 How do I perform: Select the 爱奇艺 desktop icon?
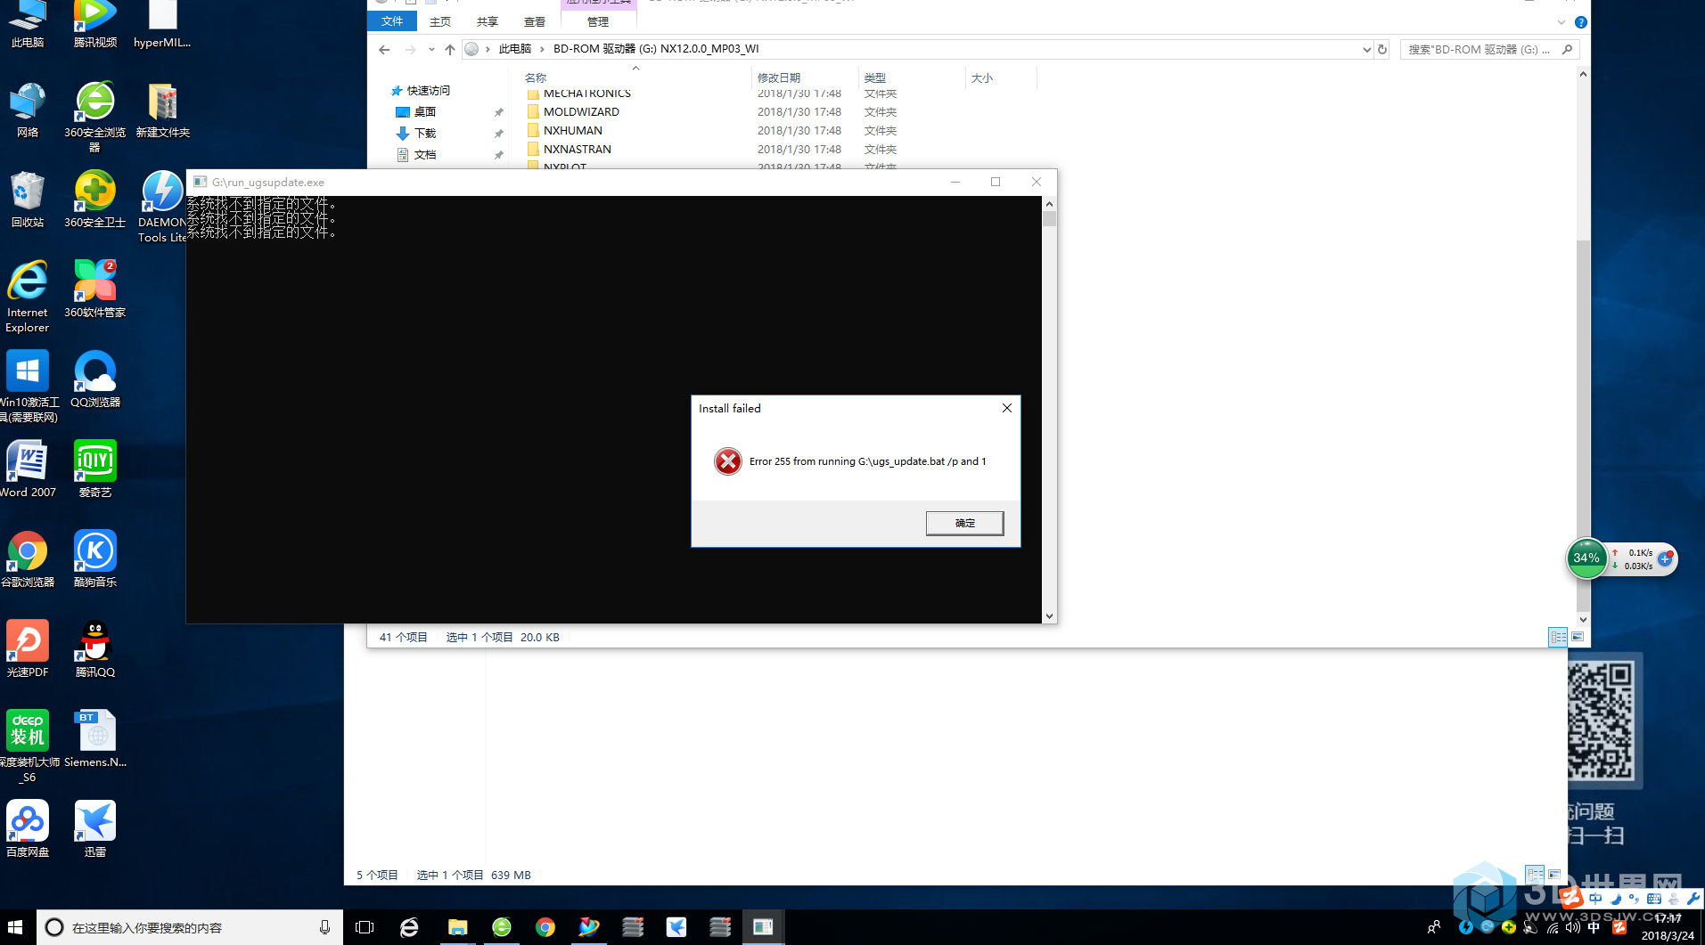point(95,469)
